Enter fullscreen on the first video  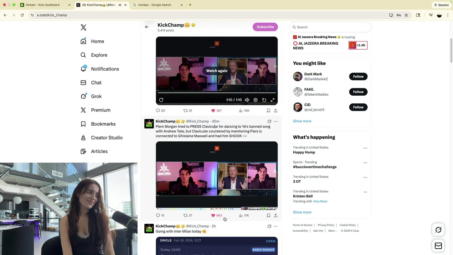pos(273,100)
